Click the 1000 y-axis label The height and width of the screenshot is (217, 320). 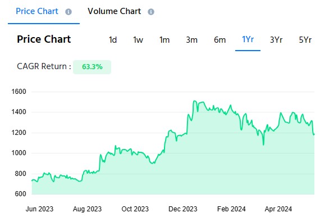19,153
